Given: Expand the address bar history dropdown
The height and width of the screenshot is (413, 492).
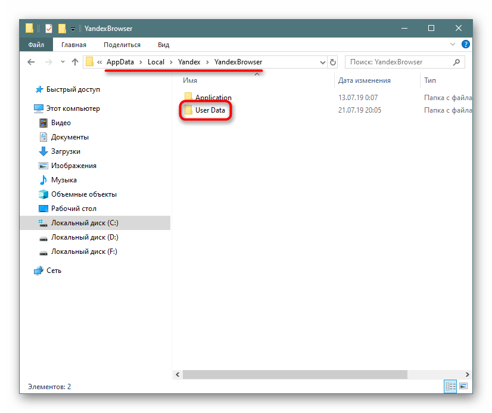Looking at the screenshot, I should [323, 62].
